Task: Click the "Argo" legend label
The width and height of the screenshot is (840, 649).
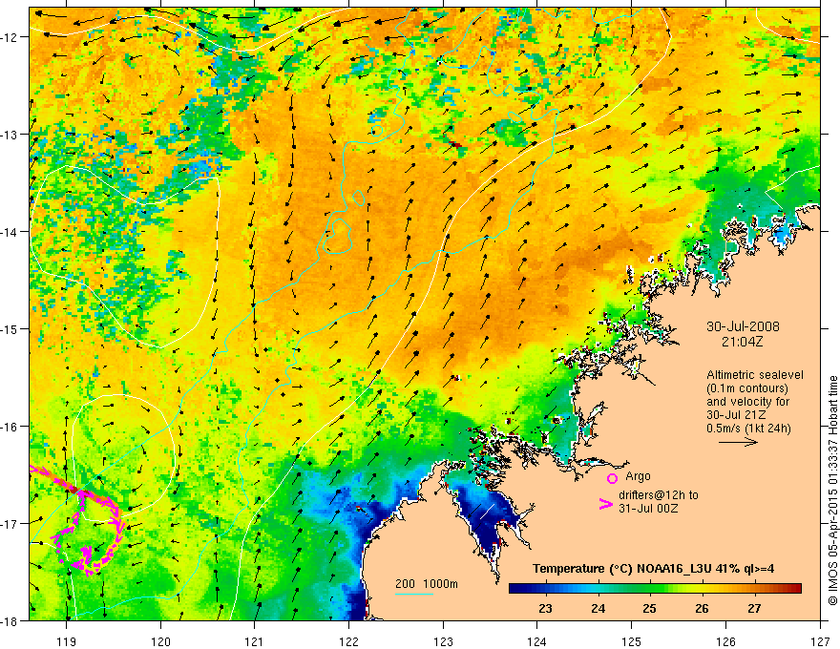Action: pos(638,475)
